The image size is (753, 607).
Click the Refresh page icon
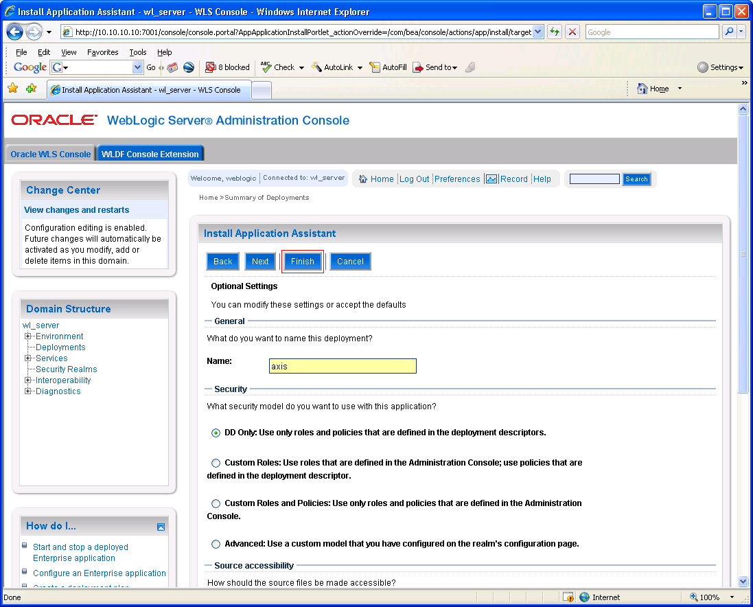(x=555, y=32)
